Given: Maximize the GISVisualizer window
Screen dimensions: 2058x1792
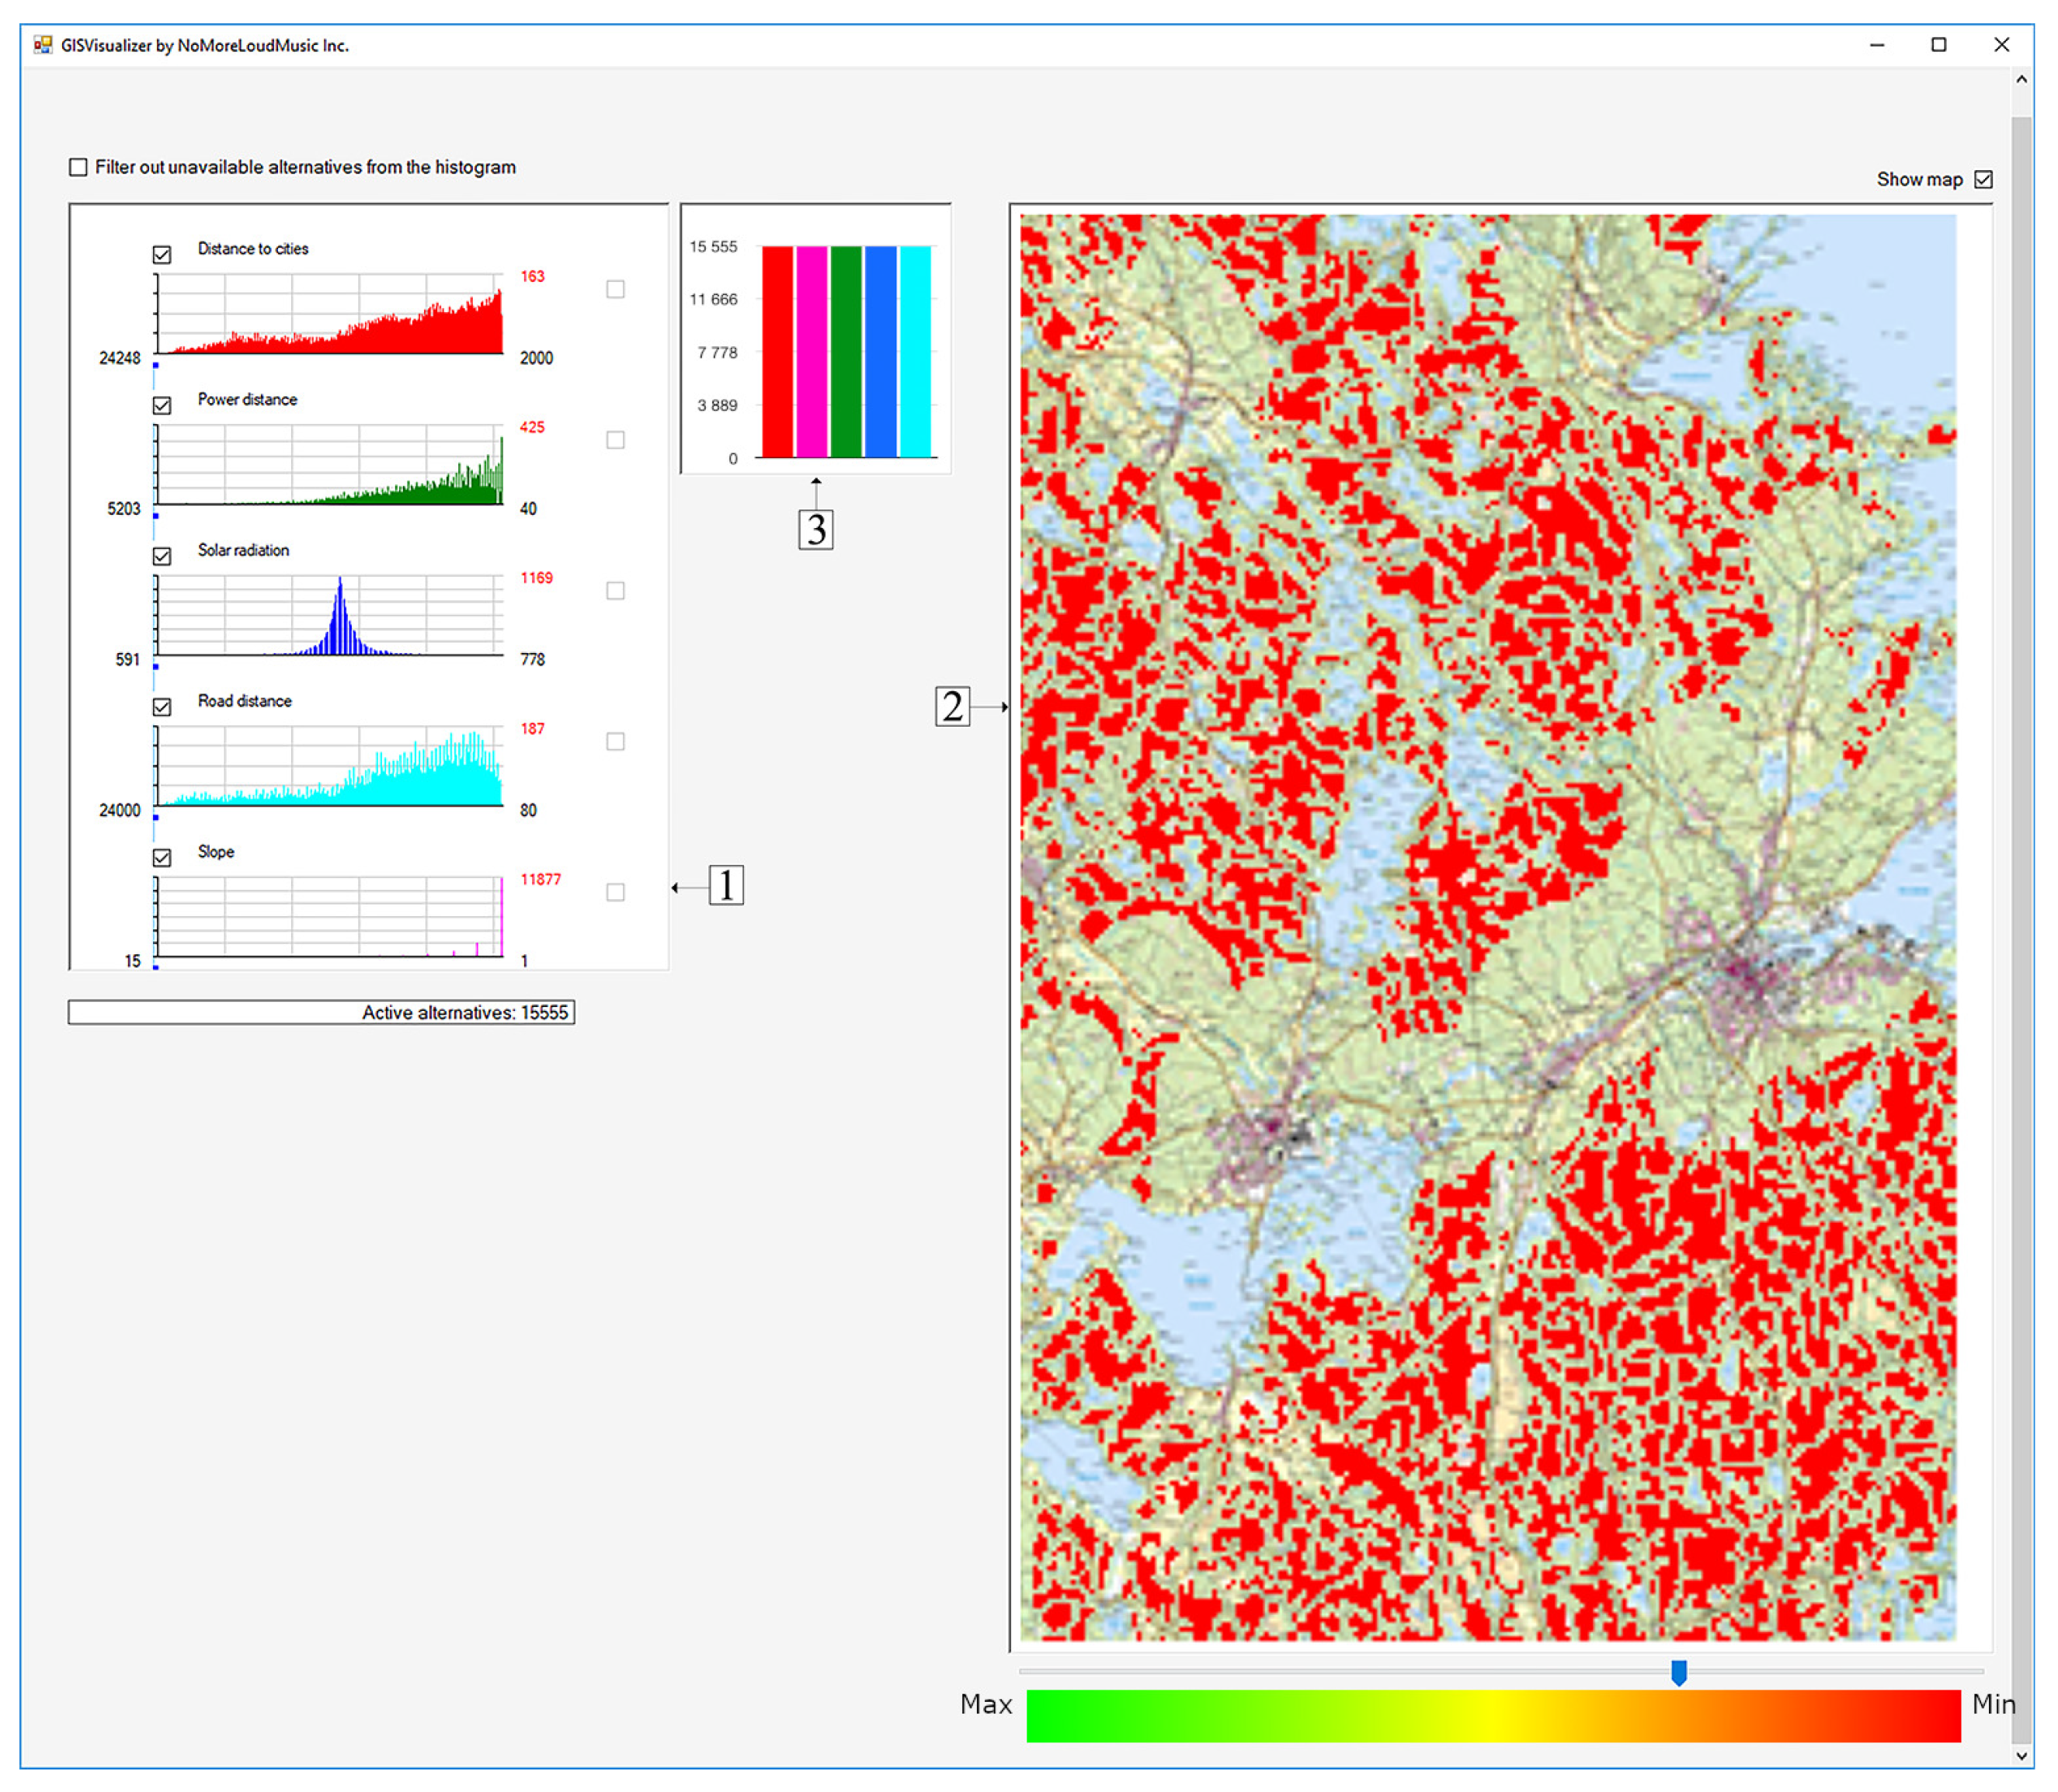Looking at the screenshot, I should tap(1940, 45).
